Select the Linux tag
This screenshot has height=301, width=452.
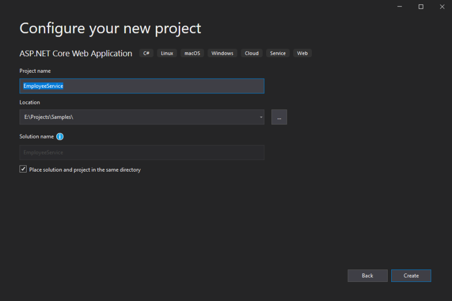pyautogui.click(x=167, y=53)
